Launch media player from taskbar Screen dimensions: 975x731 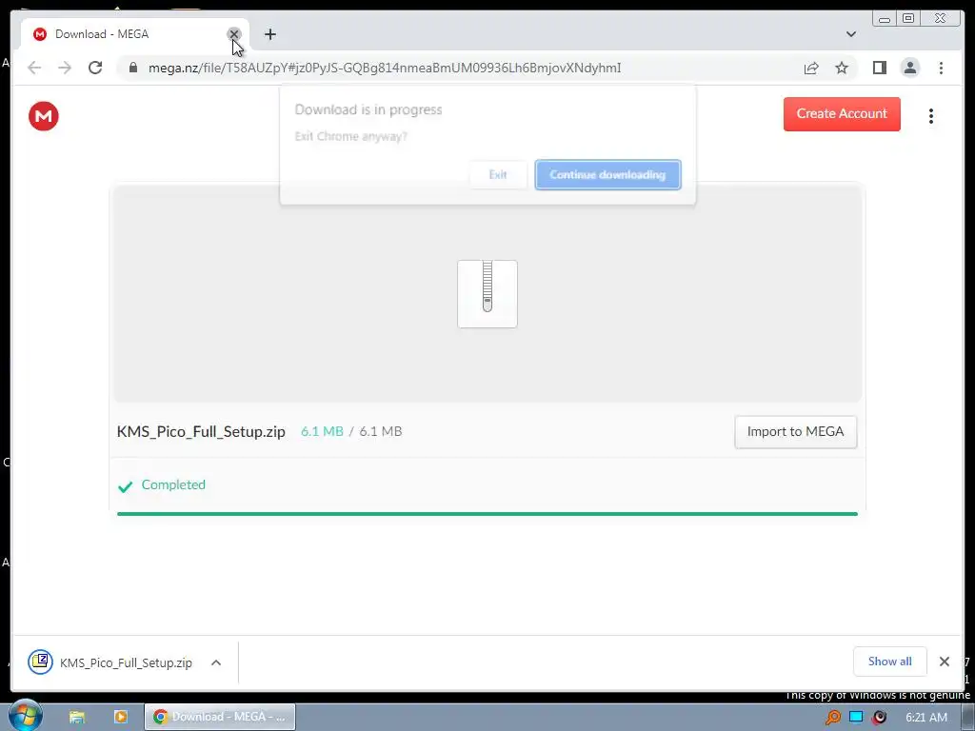click(x=120, y=717)
